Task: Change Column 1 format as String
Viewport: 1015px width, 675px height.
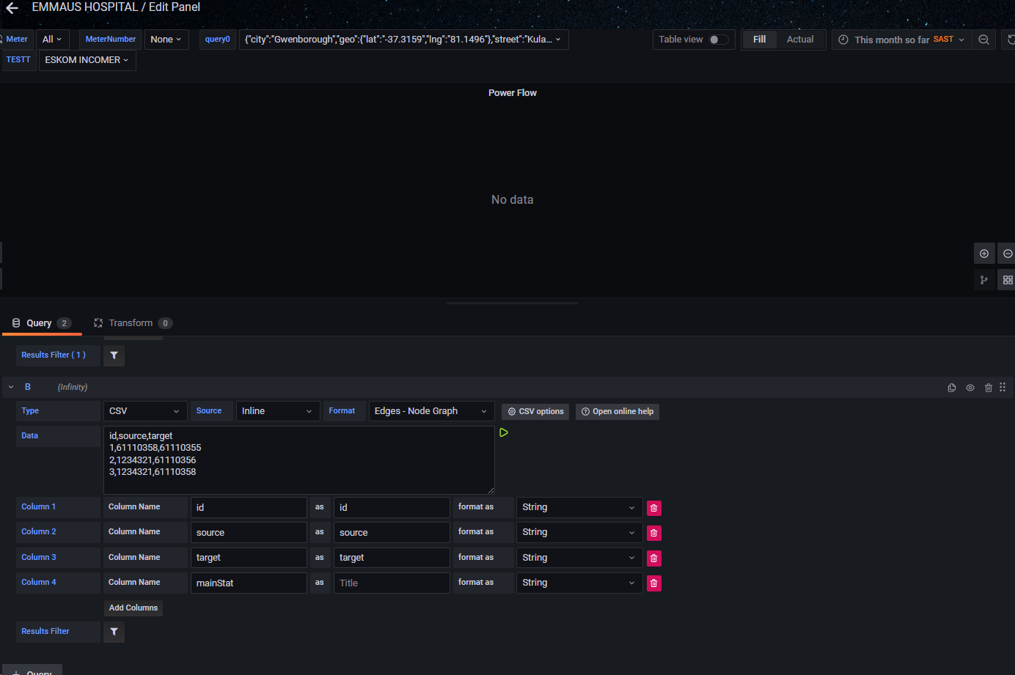Action: (579, 507)
